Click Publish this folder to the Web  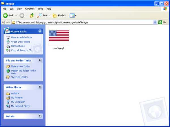[x=24, y=72]
